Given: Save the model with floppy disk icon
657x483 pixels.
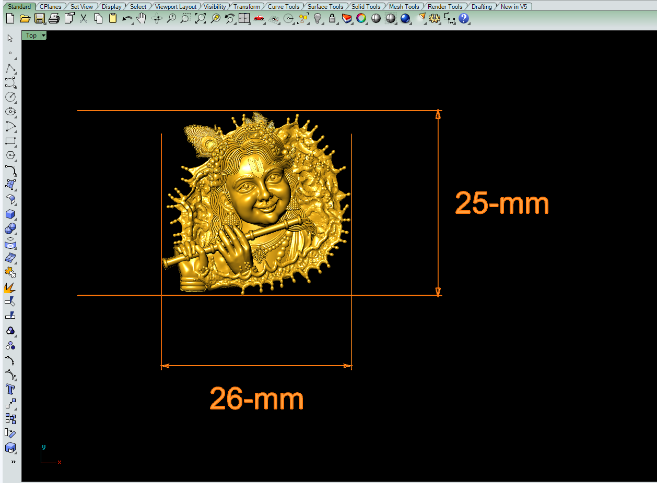Looking at the screenshot, I should click(39, 18).
